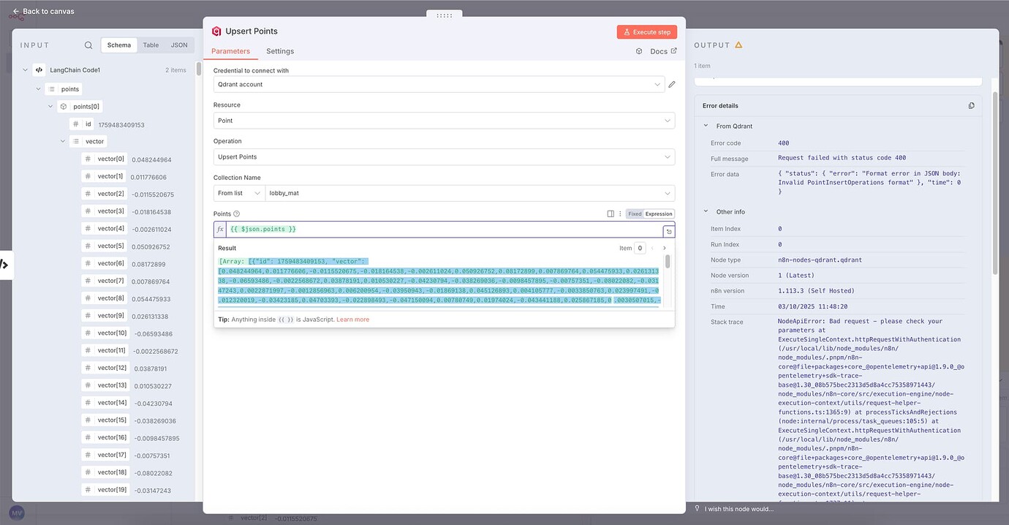Viewport: 1009px width, 525px height.
Task: Select Expression mode for the Points field
Action: pos(657,214)
